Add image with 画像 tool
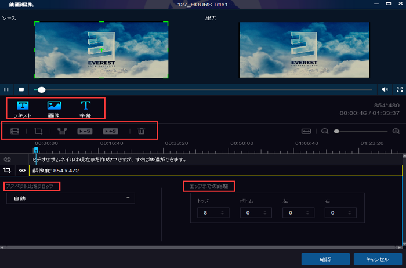The height and width of the screenshot is (268, 406). pyautogui.click(x=54, y=109)
